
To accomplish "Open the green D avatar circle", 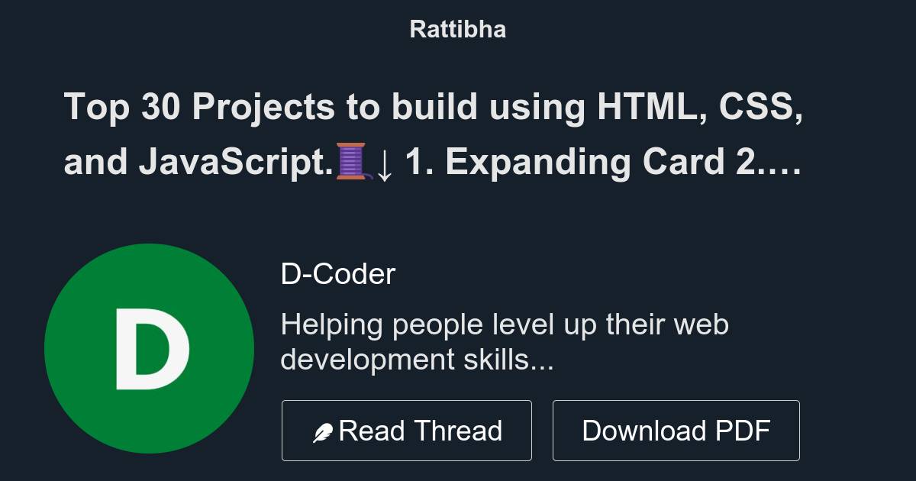I will click(150, 349).
